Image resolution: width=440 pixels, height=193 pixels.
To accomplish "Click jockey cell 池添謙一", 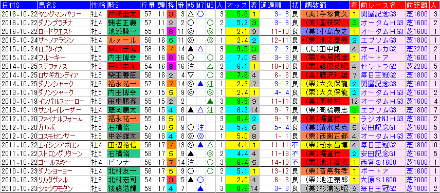I will click(x=123, y=31).
